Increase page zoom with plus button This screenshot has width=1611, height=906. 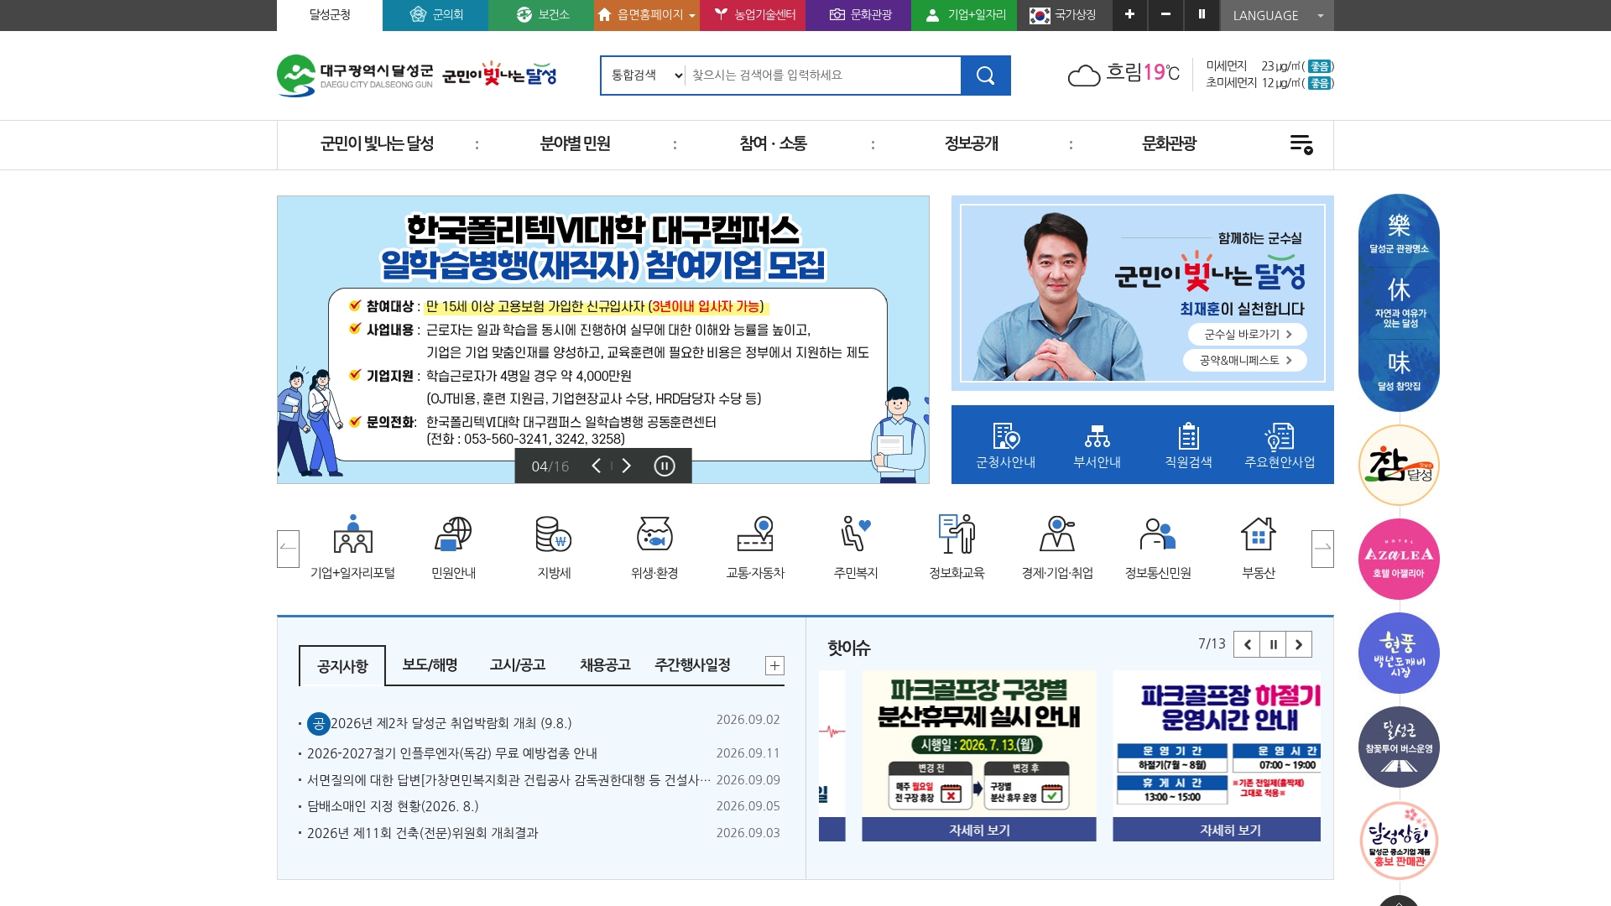point(1129,15)
